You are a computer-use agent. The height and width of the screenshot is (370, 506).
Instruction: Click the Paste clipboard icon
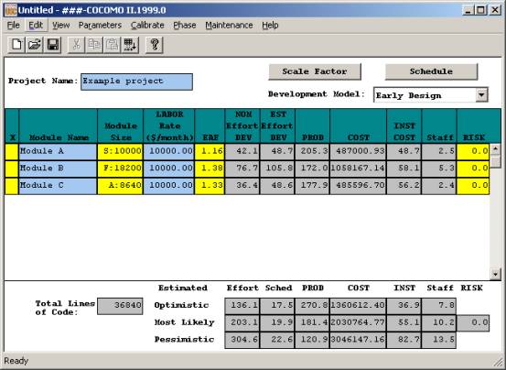pyautogui.click(x=112, y=45)
